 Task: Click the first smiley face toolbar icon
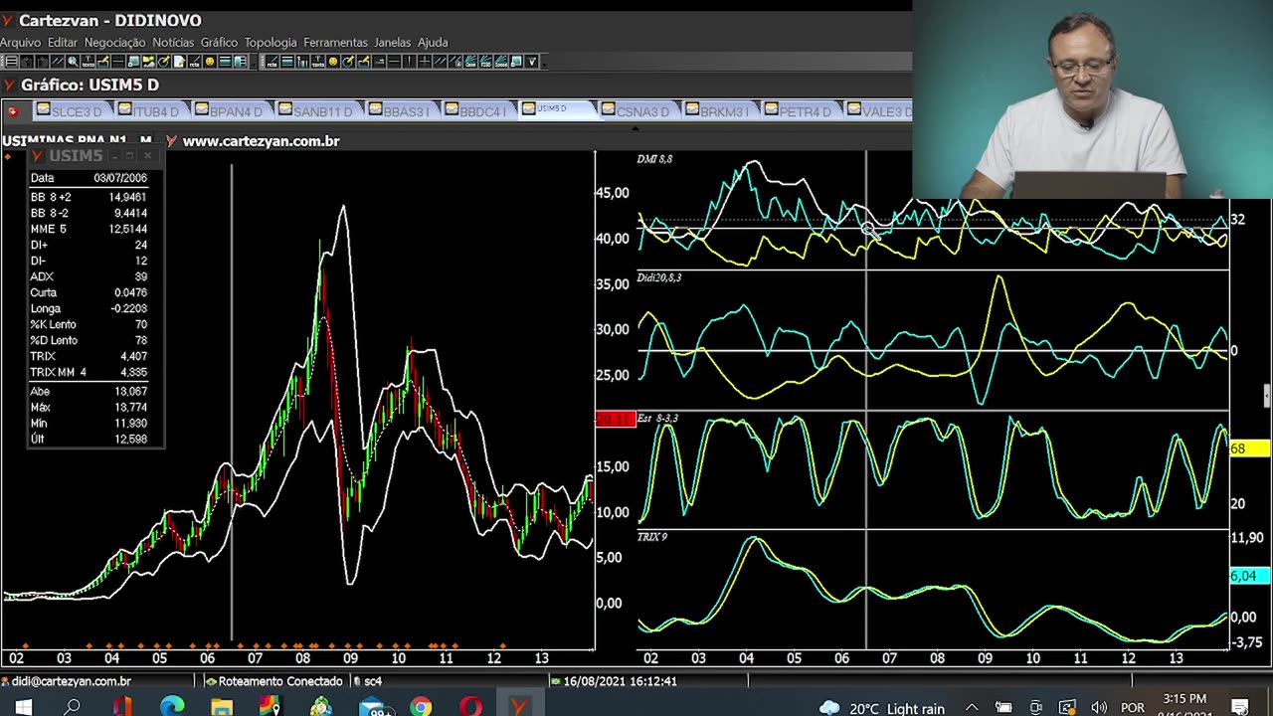pos(210,62)
